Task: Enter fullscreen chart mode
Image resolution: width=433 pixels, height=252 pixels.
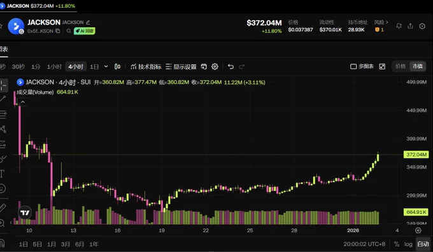Action: pyautogui.click(x=382, y=67)
